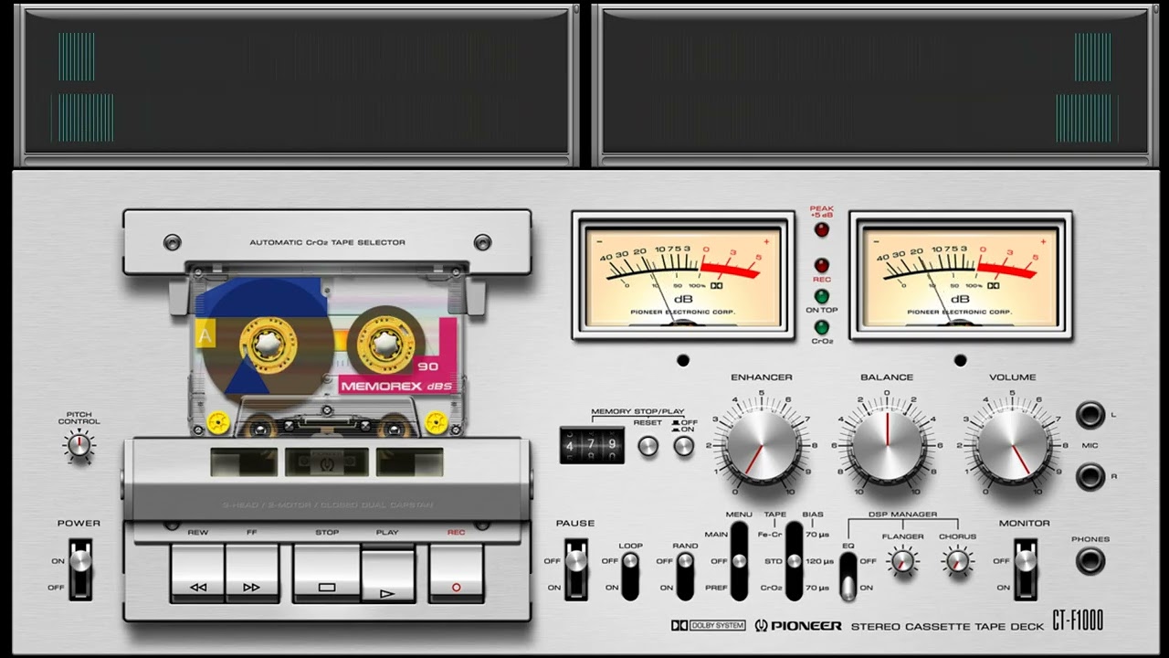Click the REW rewind button

[x=197, y=574]
